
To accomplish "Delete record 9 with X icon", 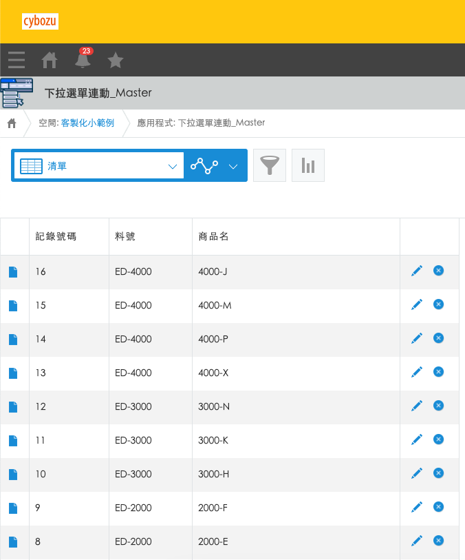I will 439,507.
